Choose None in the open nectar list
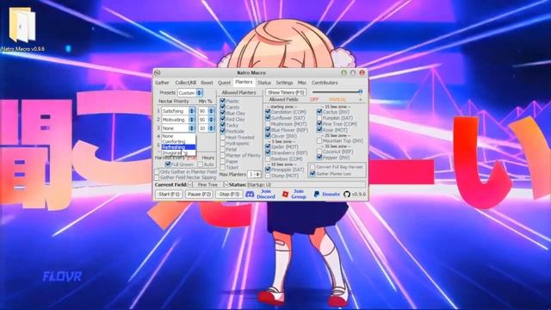551x310 pixels. (178, 136)
